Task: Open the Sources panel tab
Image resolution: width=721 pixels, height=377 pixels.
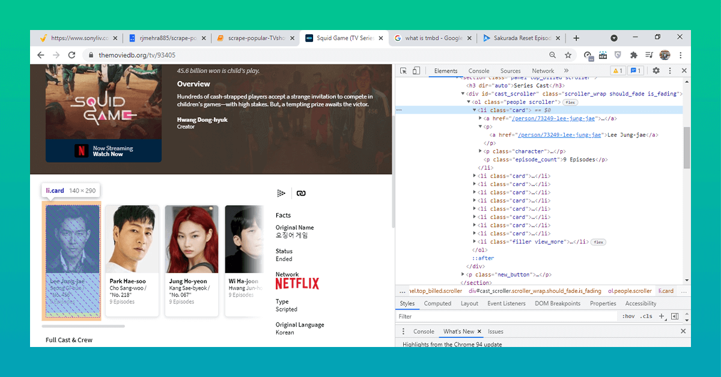Action: (511, 71)
